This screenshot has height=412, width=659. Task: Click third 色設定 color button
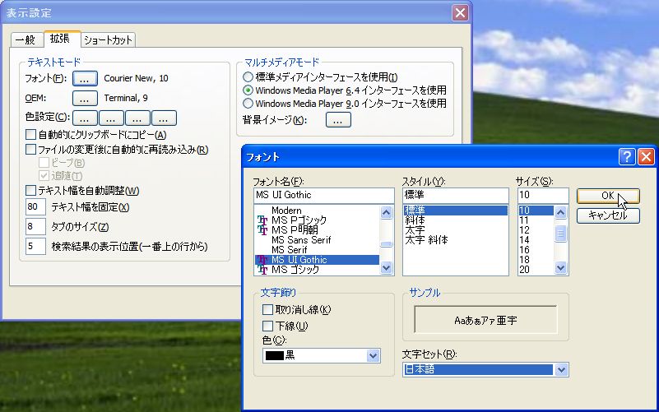coord(137,118)
